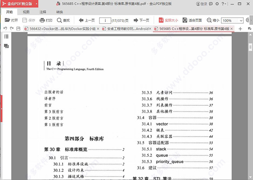Open the tab list icon at right of tab bar
This screenshot has height=180, width=253.
(250, 29)
